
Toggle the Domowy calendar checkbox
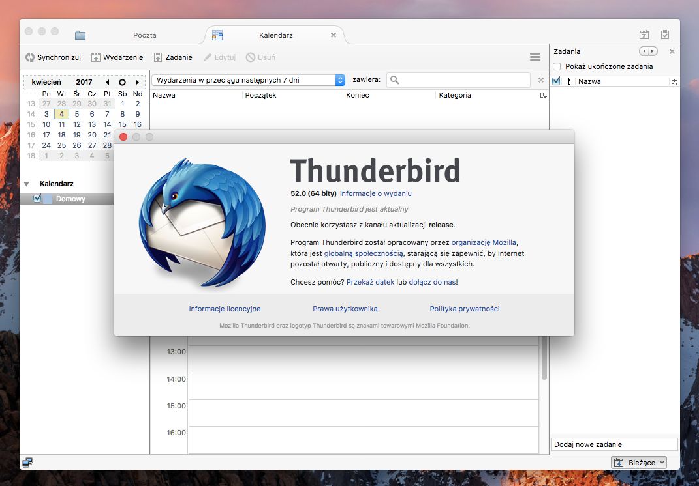tap(37, 199)
